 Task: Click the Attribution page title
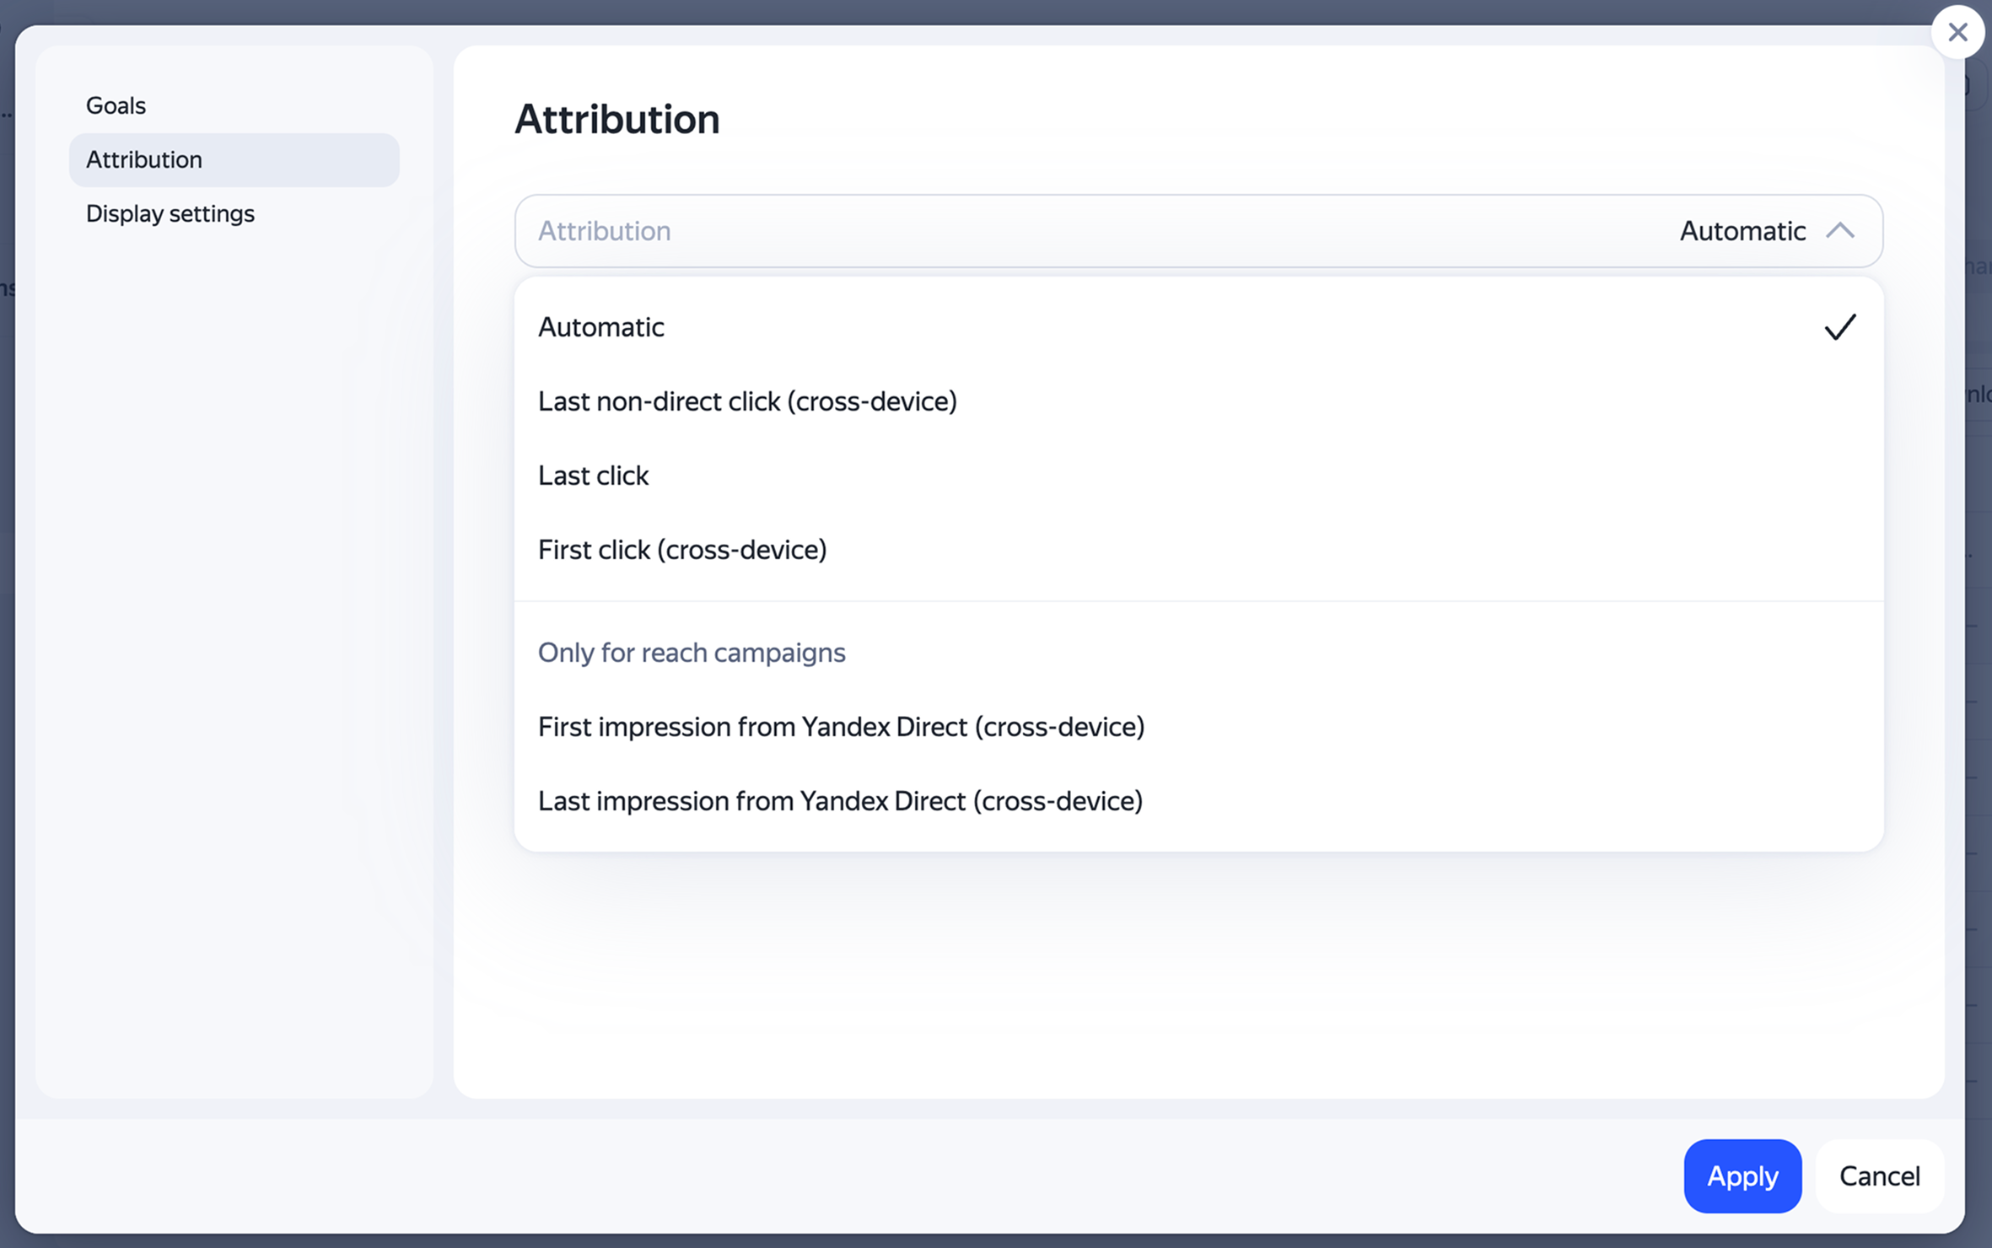click(616, 119)
